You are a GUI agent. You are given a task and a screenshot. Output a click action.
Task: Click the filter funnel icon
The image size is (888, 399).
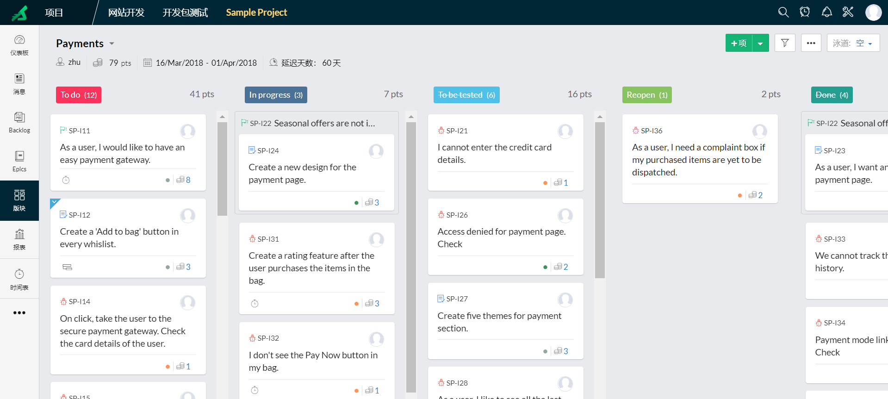tap(785, 43)
